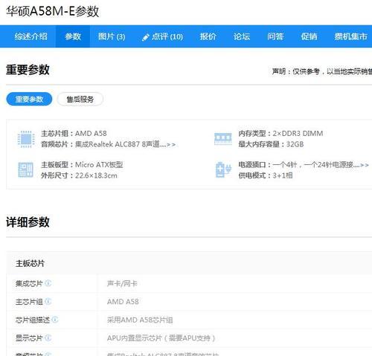Click the chipset icon beside 主芯片组

(x=26, y=139)
